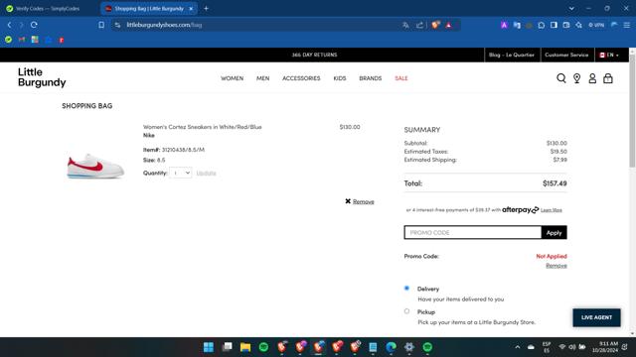Click the Total $157.49 amount

pos(555,183)
